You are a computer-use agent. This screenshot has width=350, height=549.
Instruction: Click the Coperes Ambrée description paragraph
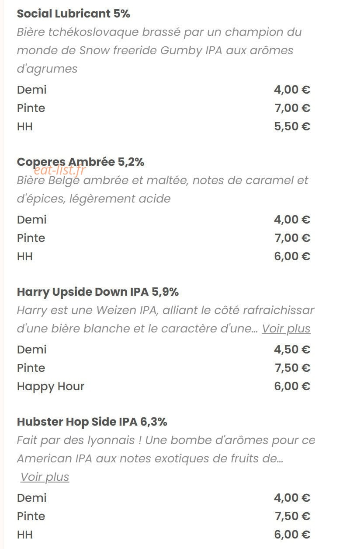click(163, 189)
